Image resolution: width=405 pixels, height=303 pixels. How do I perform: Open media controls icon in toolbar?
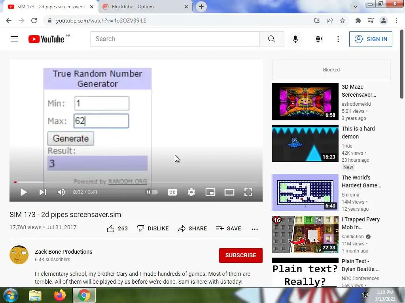(x=371, y=21)
